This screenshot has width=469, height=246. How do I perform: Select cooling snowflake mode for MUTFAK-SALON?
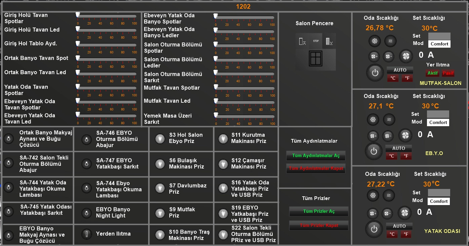point(374,41)
